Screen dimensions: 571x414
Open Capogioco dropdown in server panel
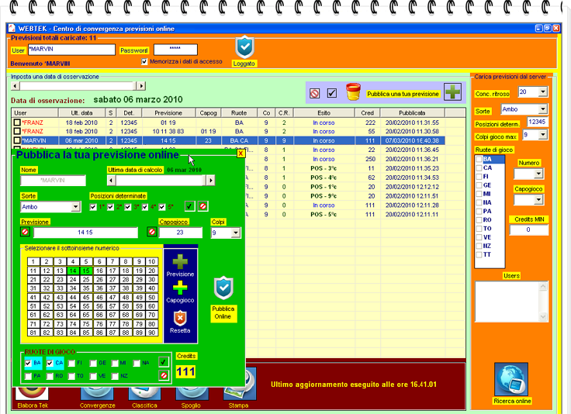pos(538,200)
